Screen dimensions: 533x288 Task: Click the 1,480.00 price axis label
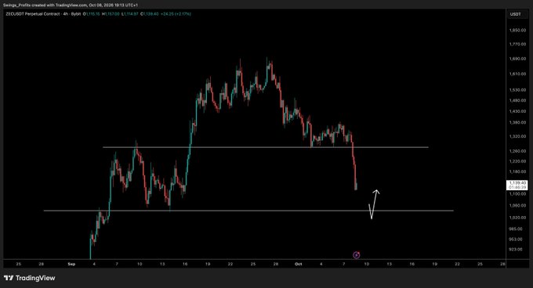(x=517, y=100)
